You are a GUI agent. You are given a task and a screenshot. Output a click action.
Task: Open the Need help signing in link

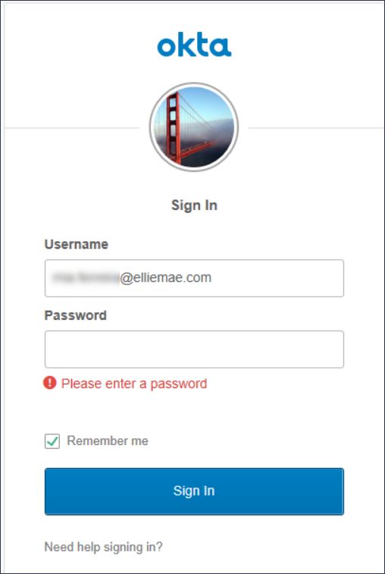point(103,547)
